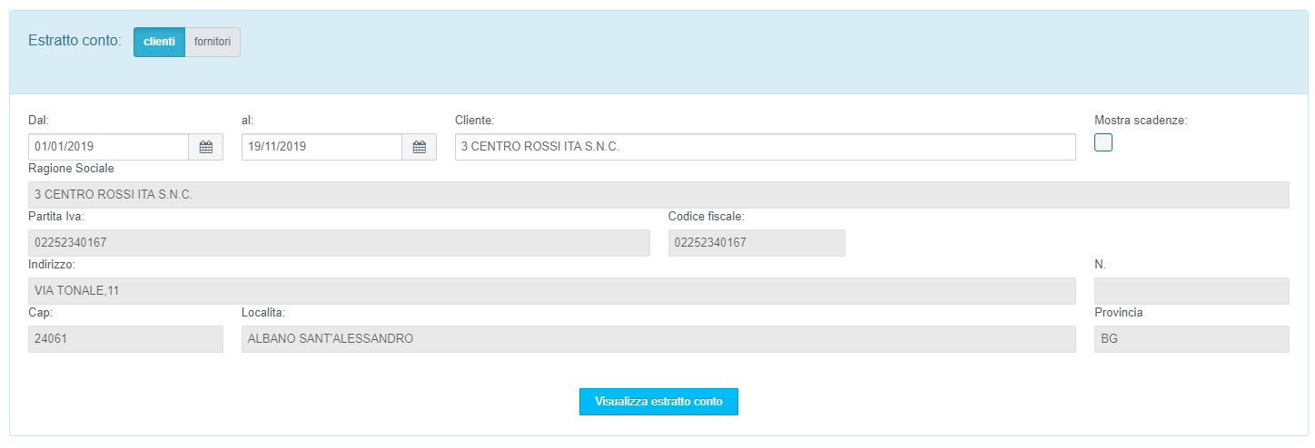Click the Codice fiscale field
The height and width of the screenshot is (448, 1315).
pos(756,243)
